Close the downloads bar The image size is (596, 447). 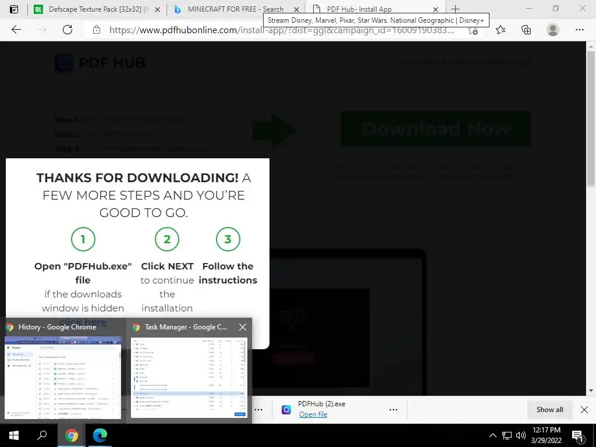click(x=584, y=409)
